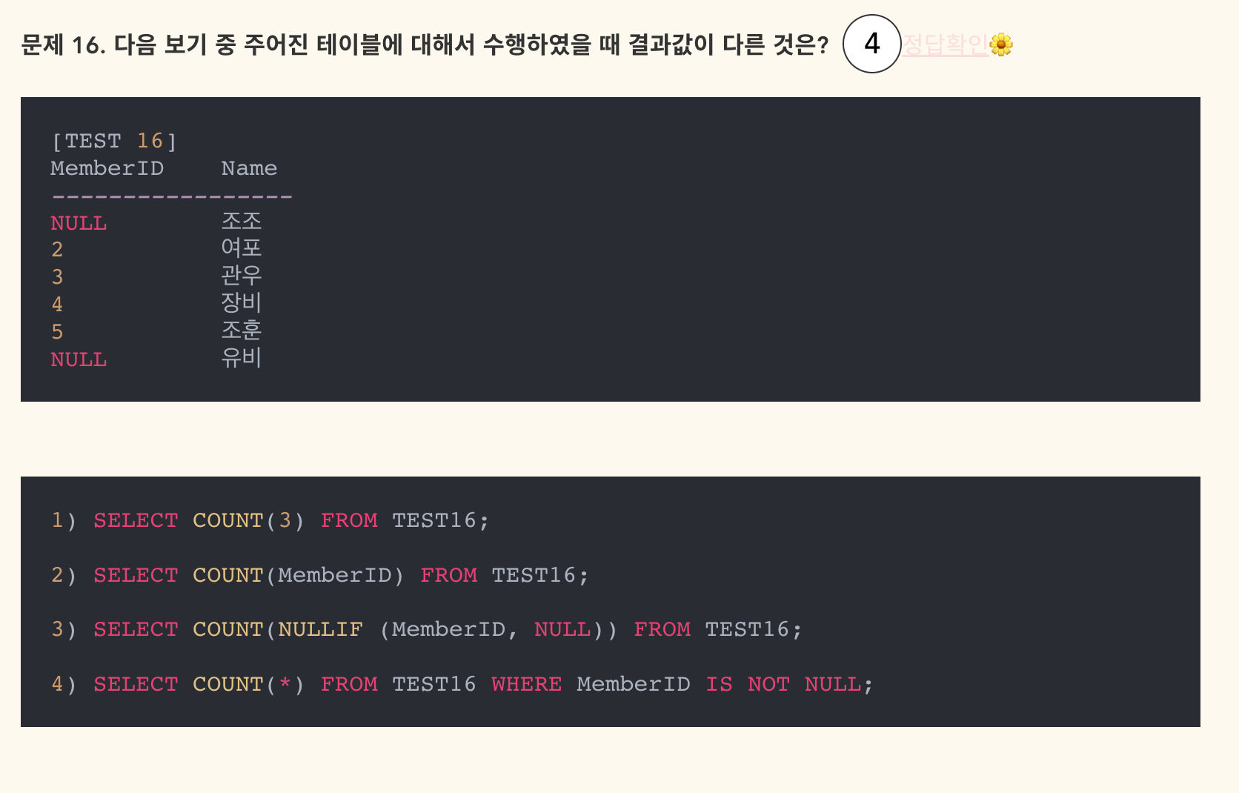Image resolution: width=1239 pixels, height=793 pixels.
Task: Click the circled answer number 4
Action: 872,44
